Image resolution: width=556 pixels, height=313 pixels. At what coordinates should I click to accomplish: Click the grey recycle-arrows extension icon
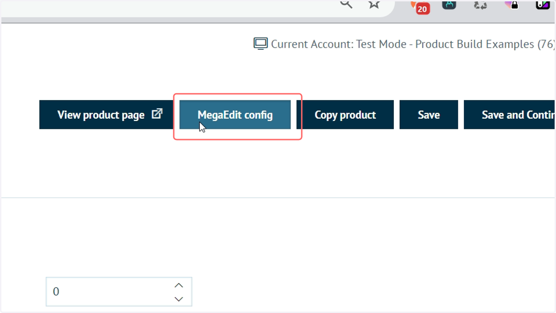480,5
